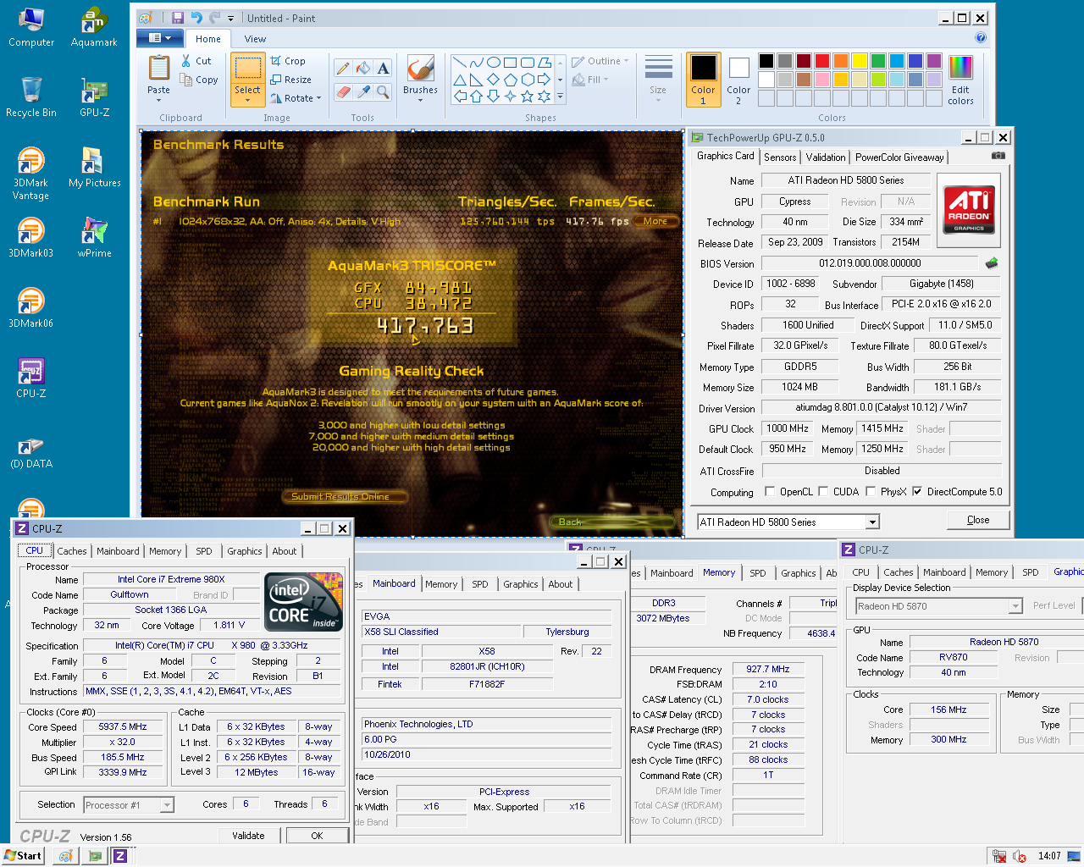Click the Save icon in Paint title bar
The height and width of the screenshot is (867, 1084).
pyautogui.click(x=178, y=18)
